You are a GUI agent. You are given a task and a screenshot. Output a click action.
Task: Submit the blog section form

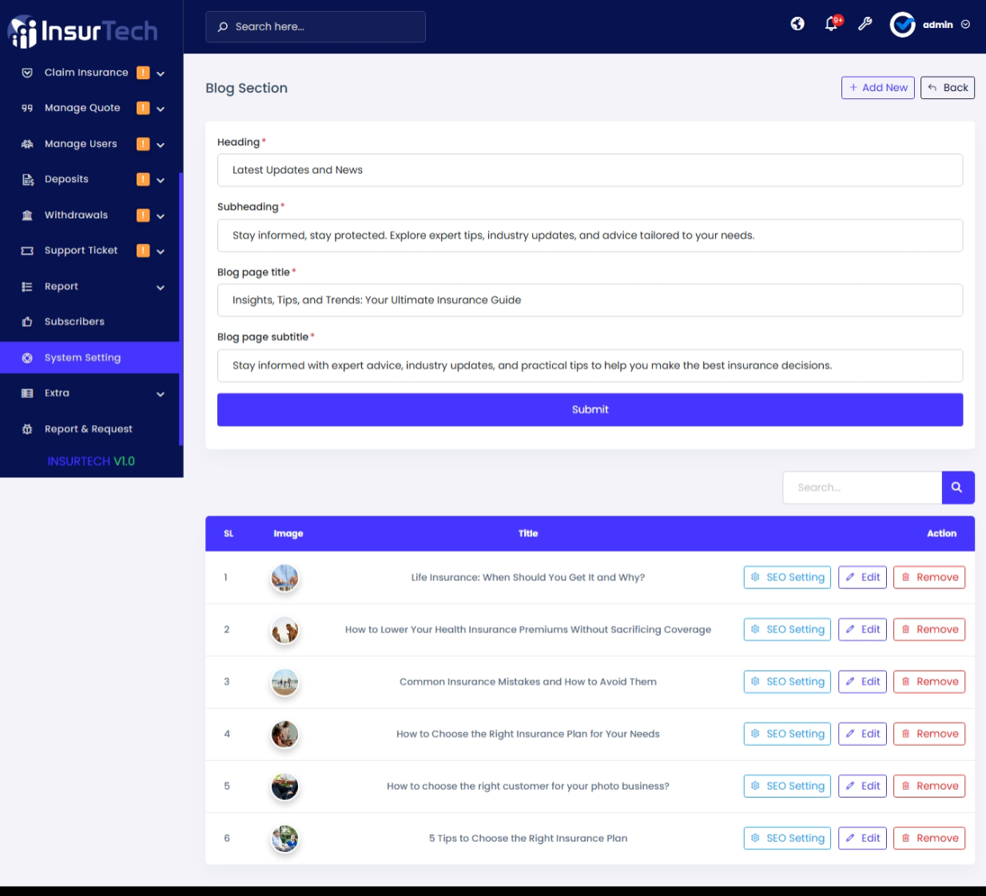590,409
